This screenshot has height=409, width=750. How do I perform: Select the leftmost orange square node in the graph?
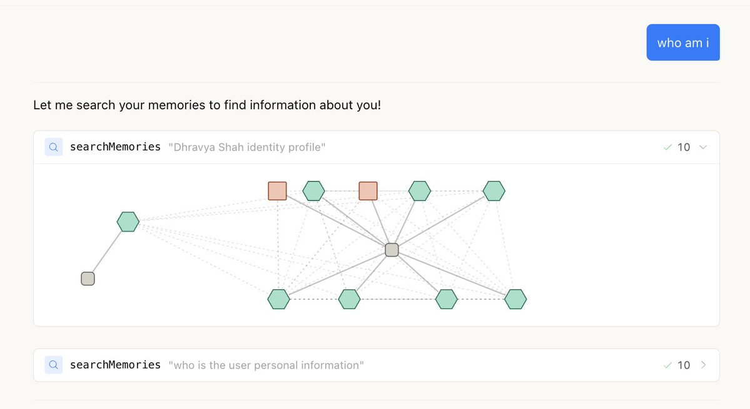(x=278, y=191)
